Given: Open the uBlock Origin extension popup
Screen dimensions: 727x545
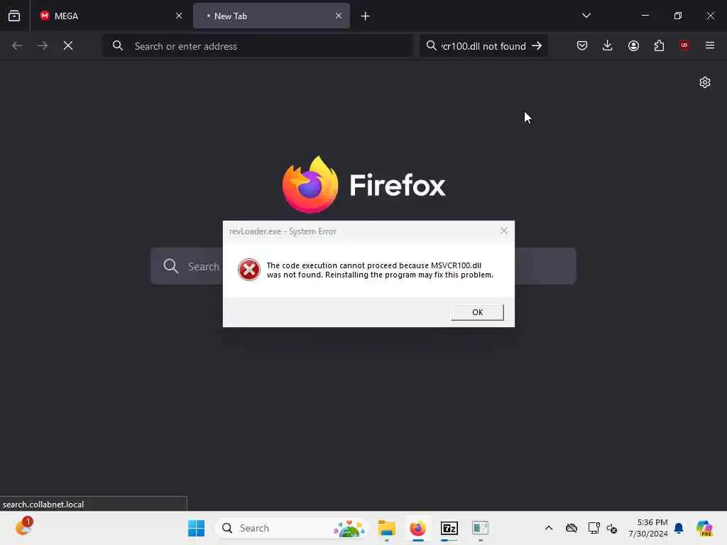Looking at the screenshot, I should (x=684, y=45).
